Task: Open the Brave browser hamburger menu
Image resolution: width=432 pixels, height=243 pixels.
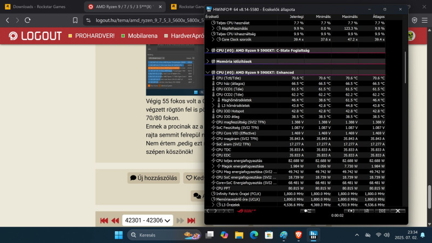Action: [424, 20]
